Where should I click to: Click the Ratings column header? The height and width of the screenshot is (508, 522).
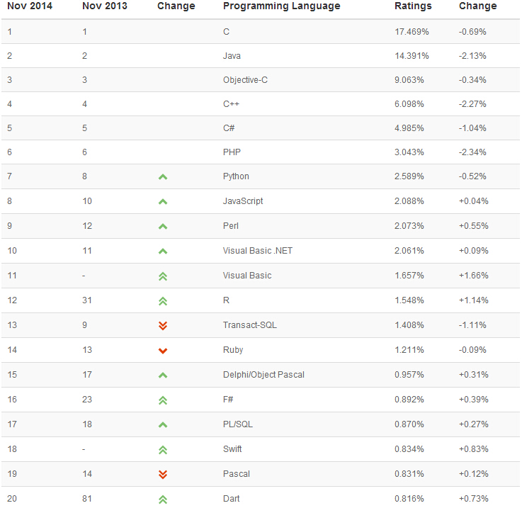coord(413,6)
